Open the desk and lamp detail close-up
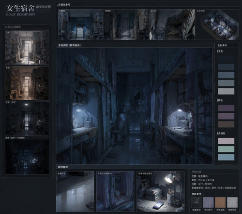The width and height of the screenshot is (242, 214). (x=161, y=191)
